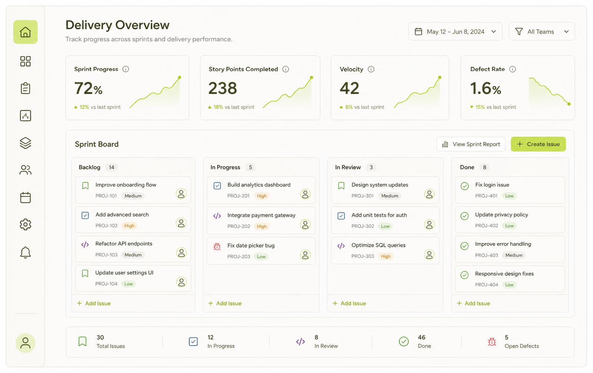Click issue ID PROJ-404

tap(487, 285)
